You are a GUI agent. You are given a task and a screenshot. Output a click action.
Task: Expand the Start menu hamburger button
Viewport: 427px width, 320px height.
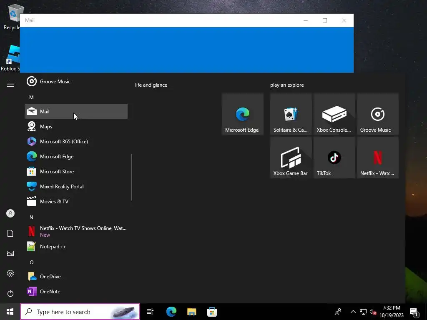coord(10,85)
